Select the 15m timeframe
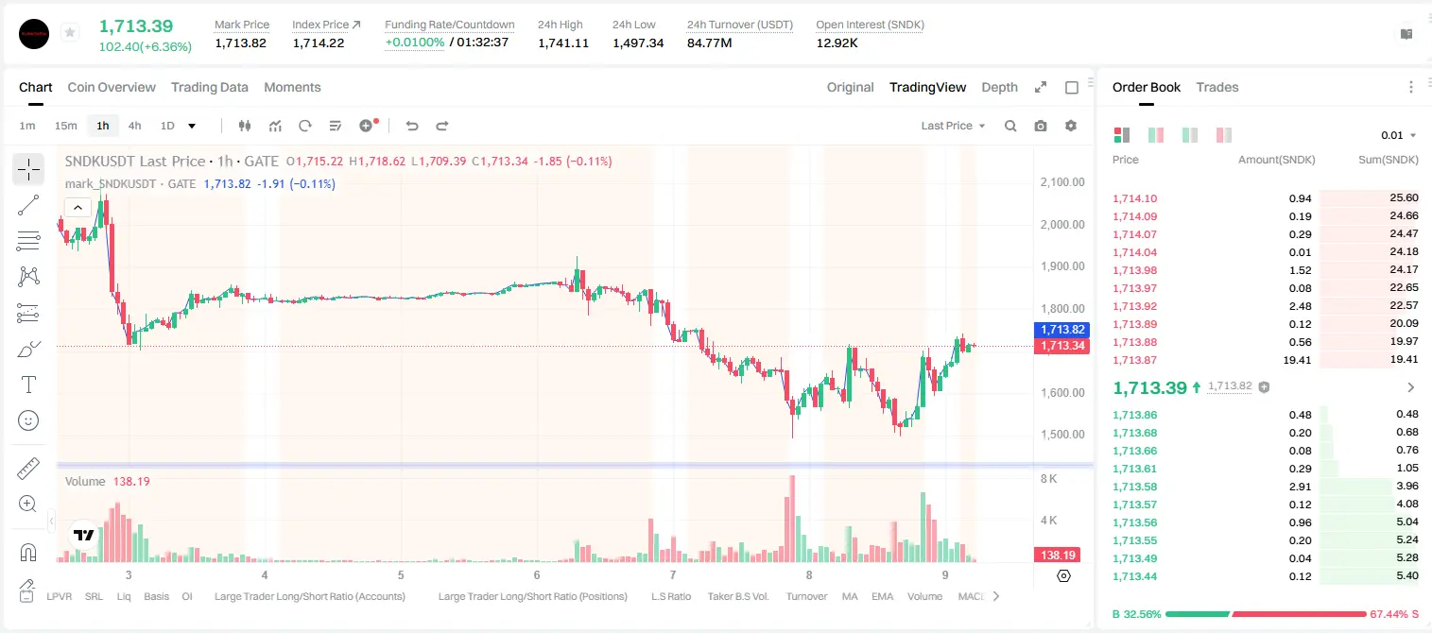The image size is (1432, 633). pos(65,126)
